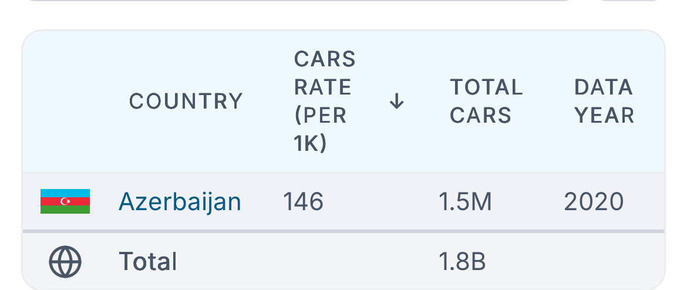Click the crescent emblem on the flag
This screenshot has height=290, width=687.
(x=65, y=201)
